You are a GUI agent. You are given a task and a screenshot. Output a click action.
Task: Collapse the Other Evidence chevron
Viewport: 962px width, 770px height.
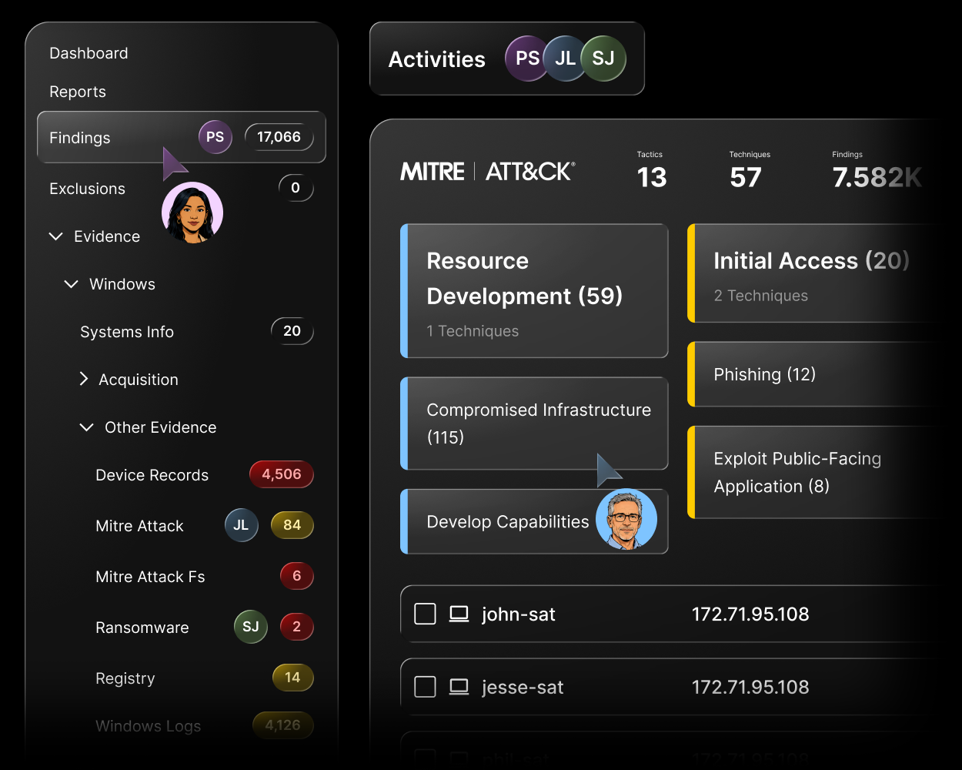click(x=87, y=427)
